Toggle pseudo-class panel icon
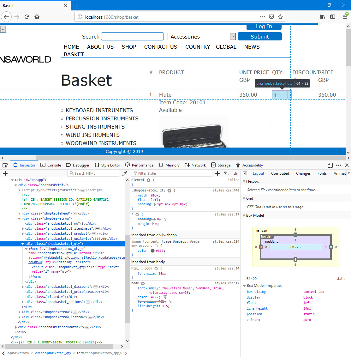This screenshot has width=351, height=357. (226, 173)
